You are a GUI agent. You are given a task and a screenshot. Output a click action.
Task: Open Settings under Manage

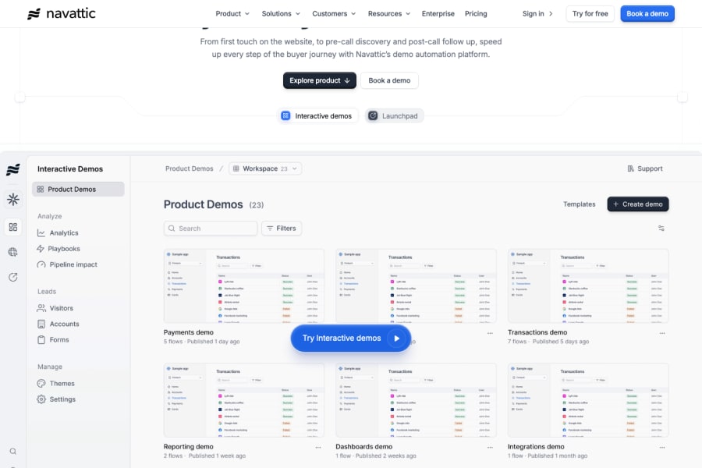coord(56,399)
